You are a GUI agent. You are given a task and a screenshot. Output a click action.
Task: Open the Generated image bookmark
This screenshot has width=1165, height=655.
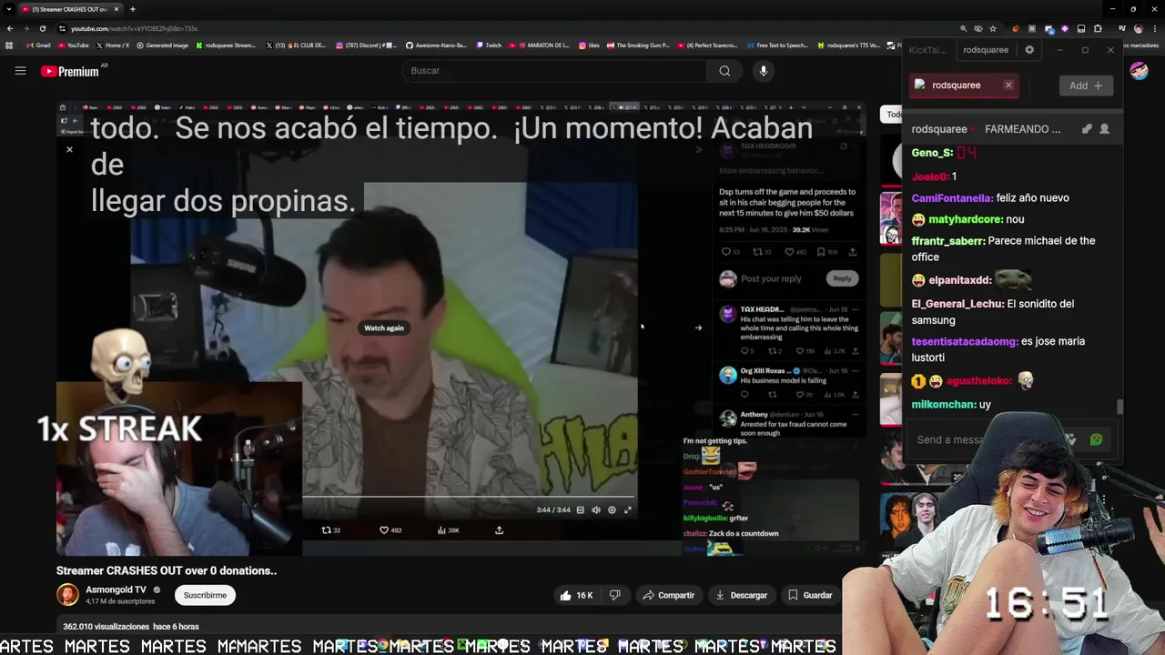tap(163, 45)
